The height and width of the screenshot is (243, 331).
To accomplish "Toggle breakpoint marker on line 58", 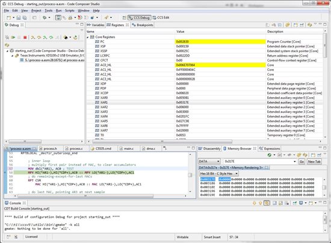I will coord(5,173).
